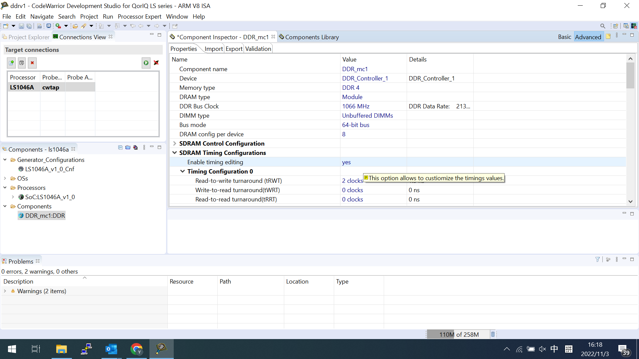Select the Connect probe icon in Target connections
The image size is (639, 359).
146,63
